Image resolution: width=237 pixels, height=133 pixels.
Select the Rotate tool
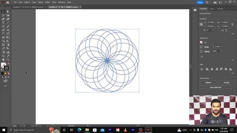[3, 34]
